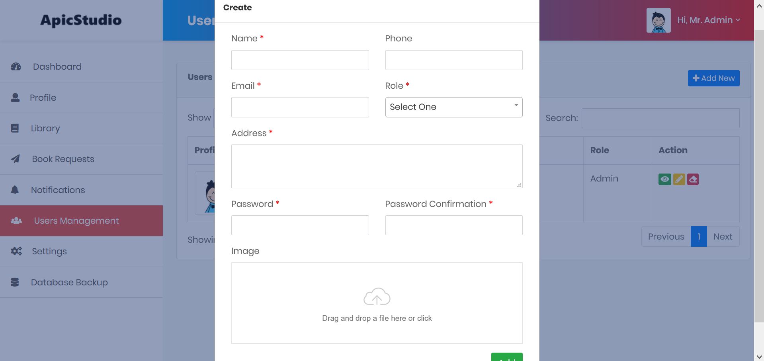The height and width of the screenshot is (361, 764).
Task: Click the Notifications bell icon
Action: pos(15,190)
